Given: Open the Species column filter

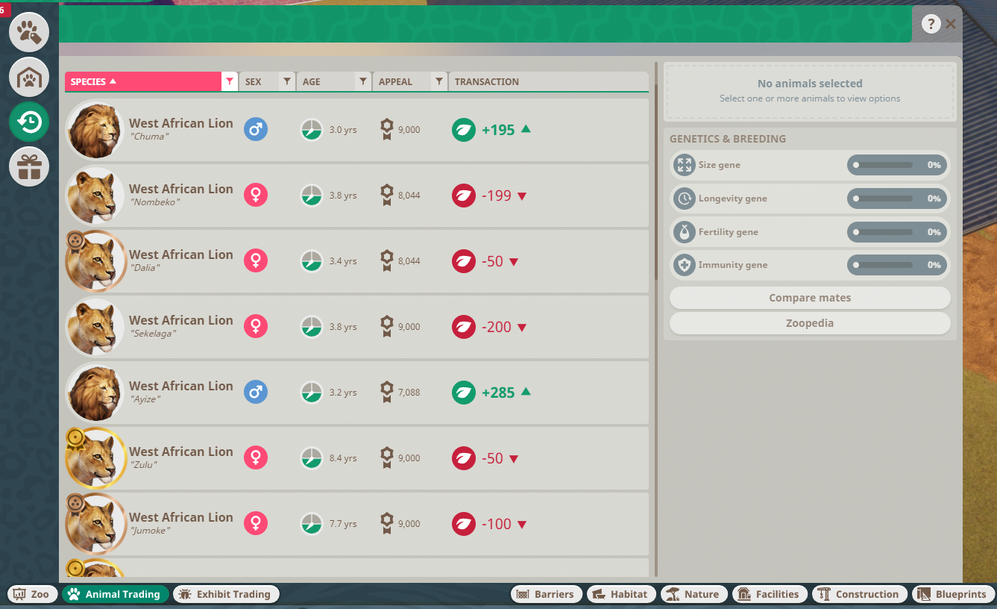Looking at the screenshot, I should coord(230,81).
